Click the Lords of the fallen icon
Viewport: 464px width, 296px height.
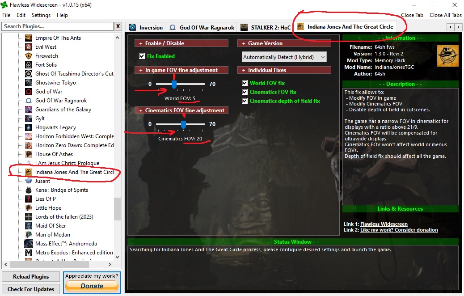pyautogui.click(x=29, y=217)
